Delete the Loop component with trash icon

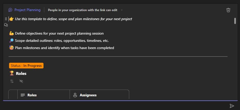[x=228, y=10]
